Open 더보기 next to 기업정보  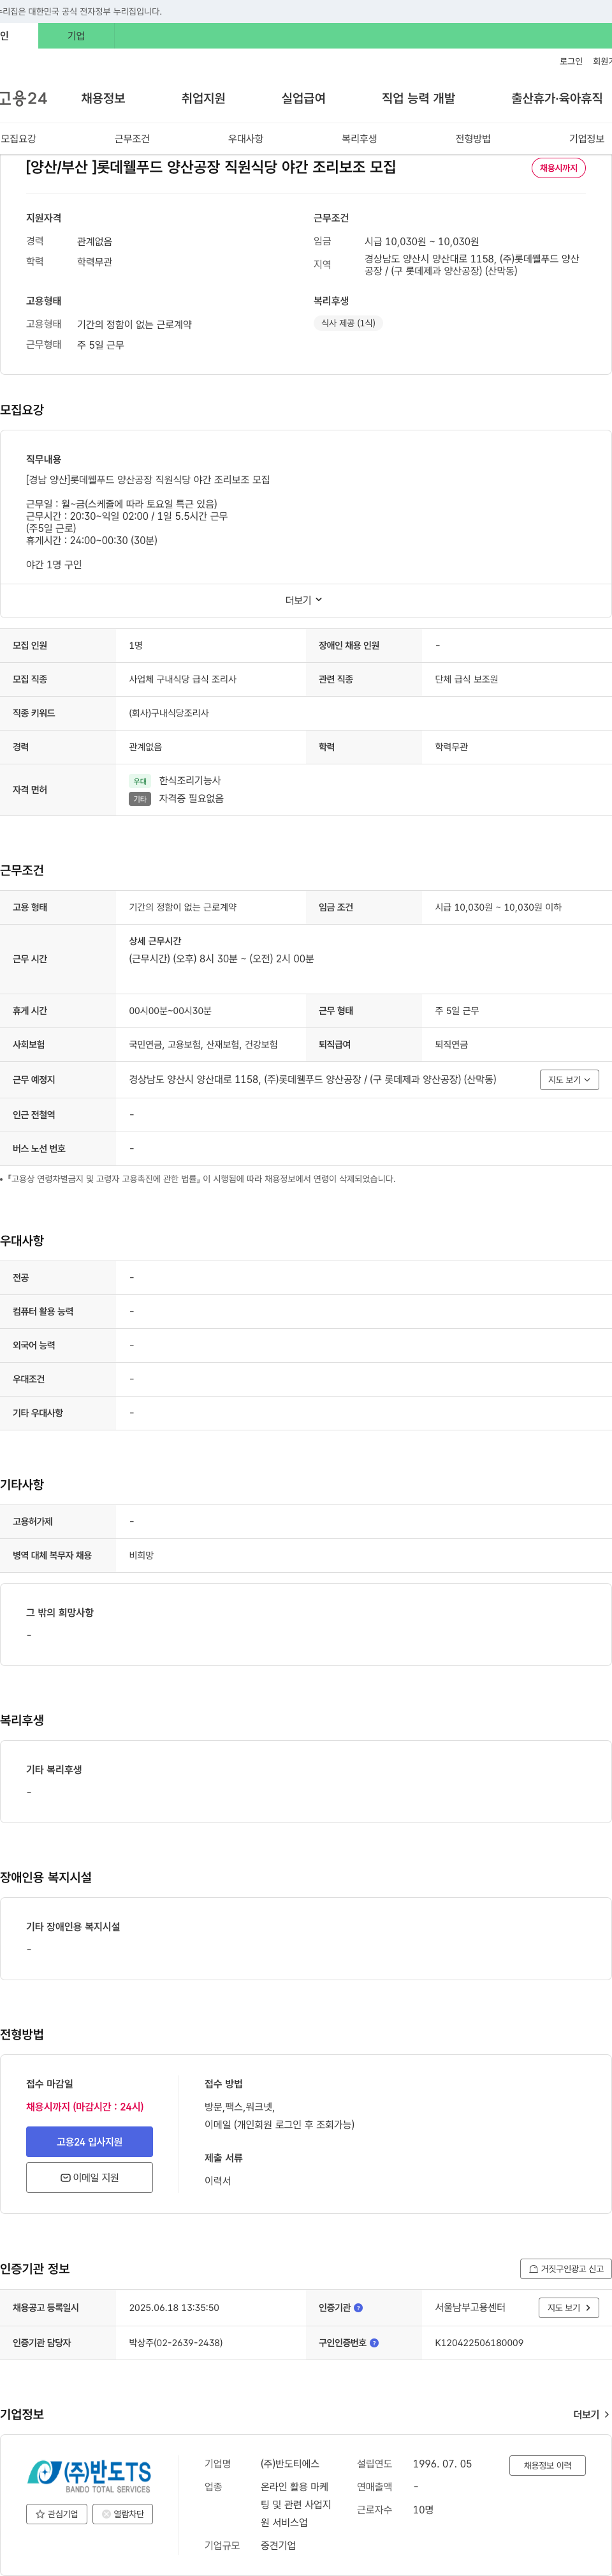(591, 2414)
